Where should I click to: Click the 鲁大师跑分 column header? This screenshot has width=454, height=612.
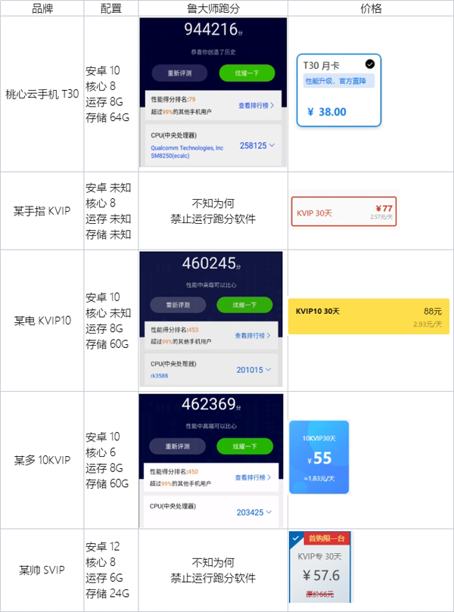coord(213,8)
